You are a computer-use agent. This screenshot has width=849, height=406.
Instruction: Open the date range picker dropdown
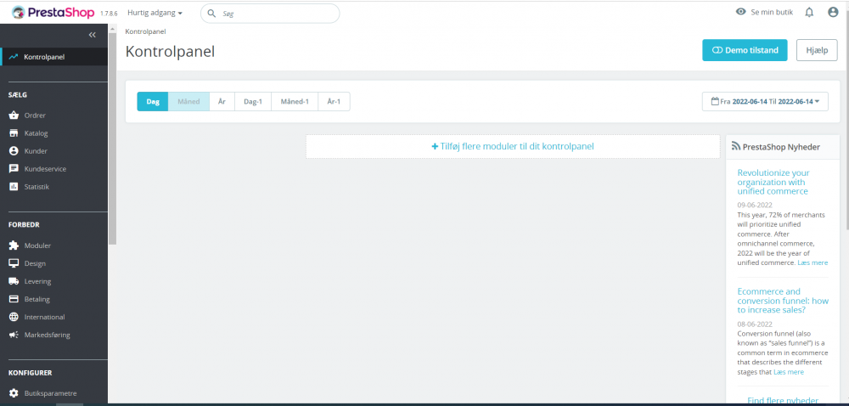point(765,101)
